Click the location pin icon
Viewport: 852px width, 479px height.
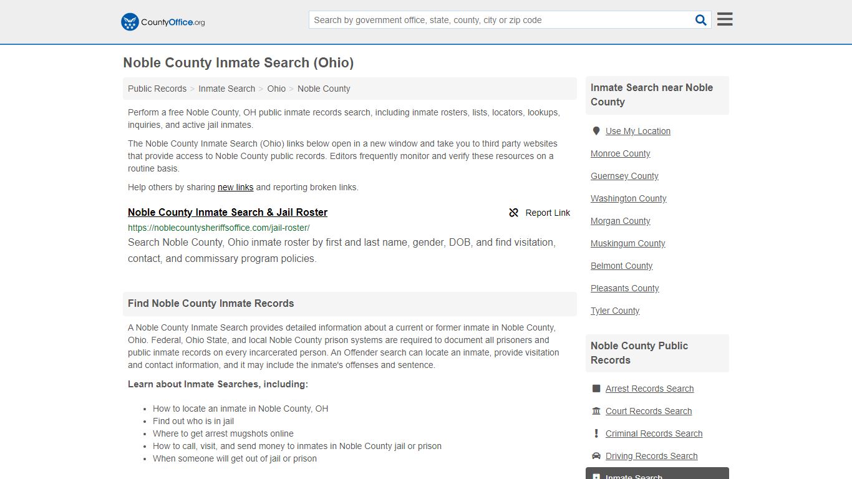(596, 131)
